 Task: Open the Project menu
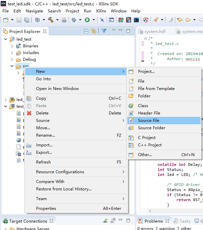point(72,11)
